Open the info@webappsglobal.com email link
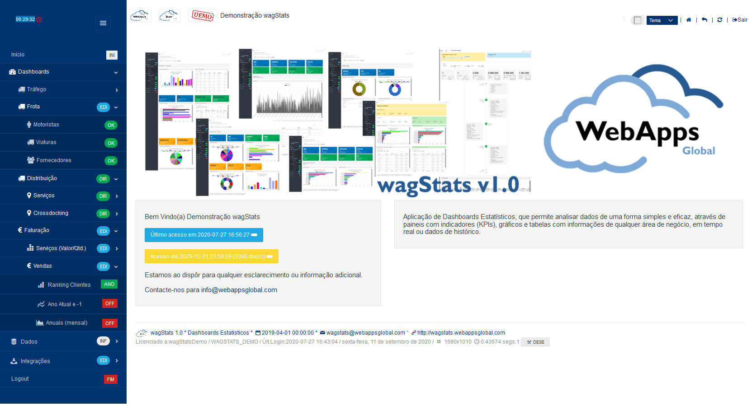This screenshot has width=752, height=410. coord(239,290)
